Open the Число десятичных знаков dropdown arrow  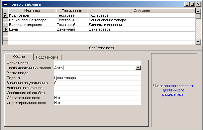[x=138, y=68]
